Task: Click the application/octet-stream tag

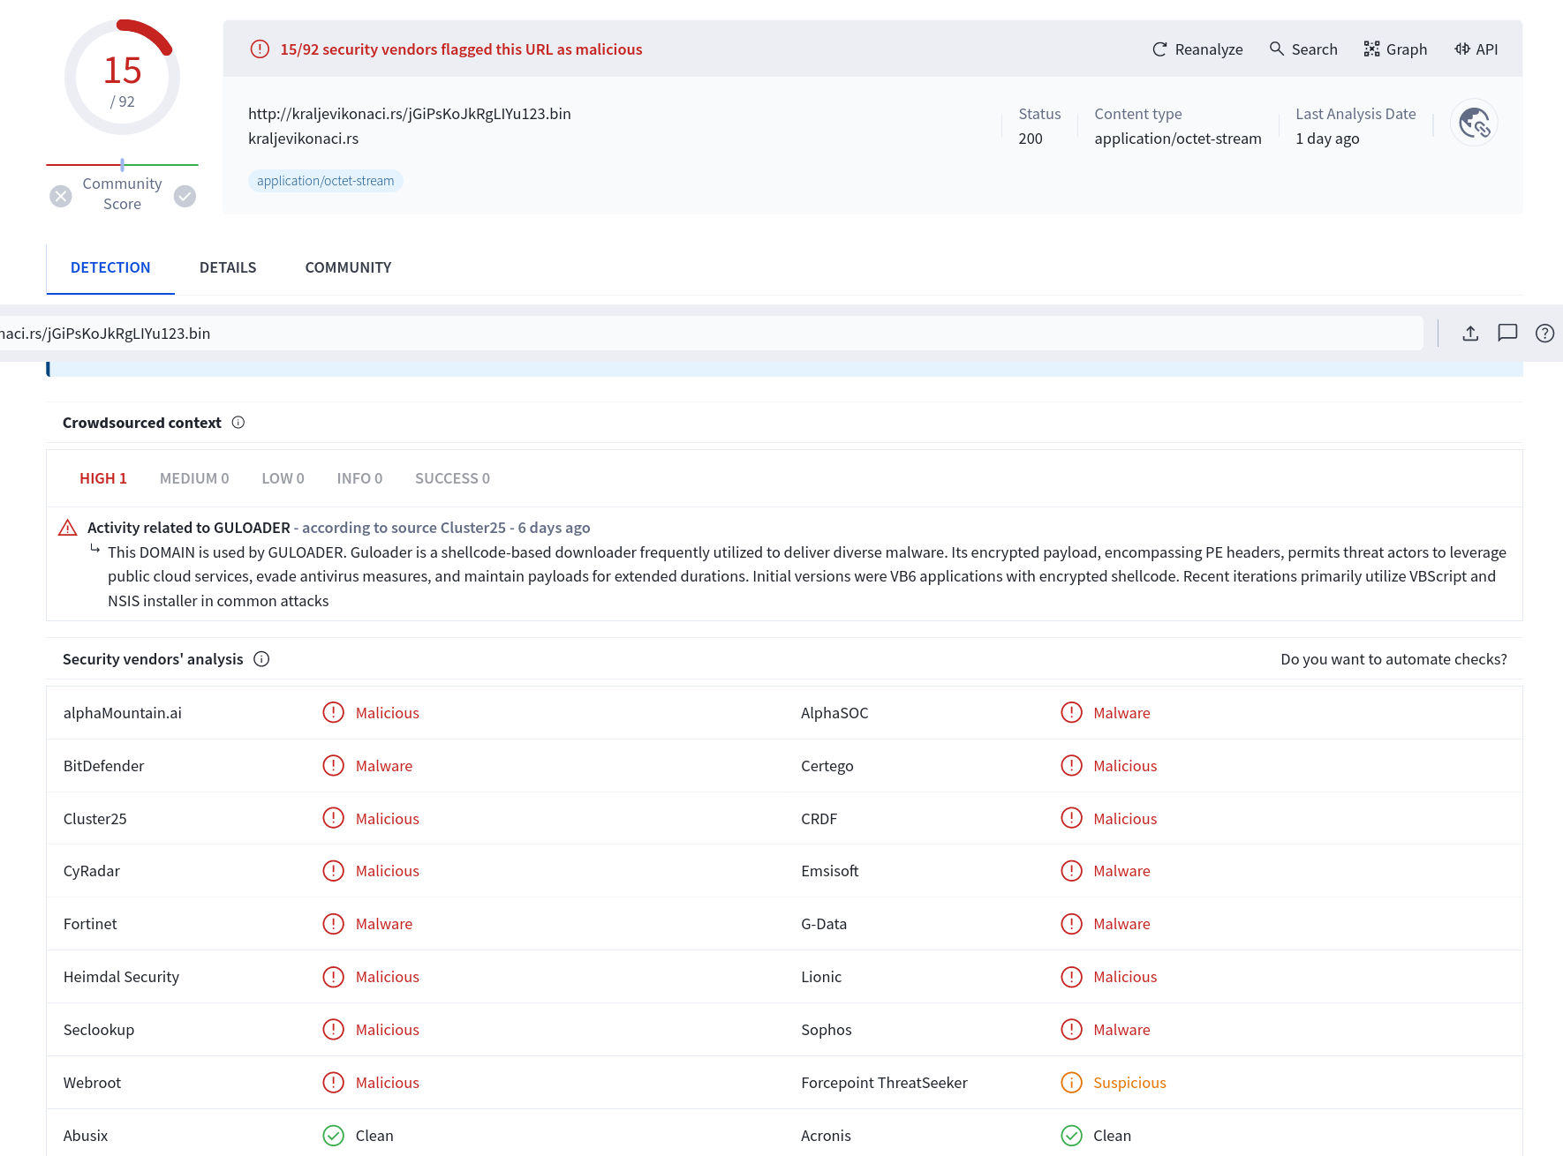Action: coord(326,181)
